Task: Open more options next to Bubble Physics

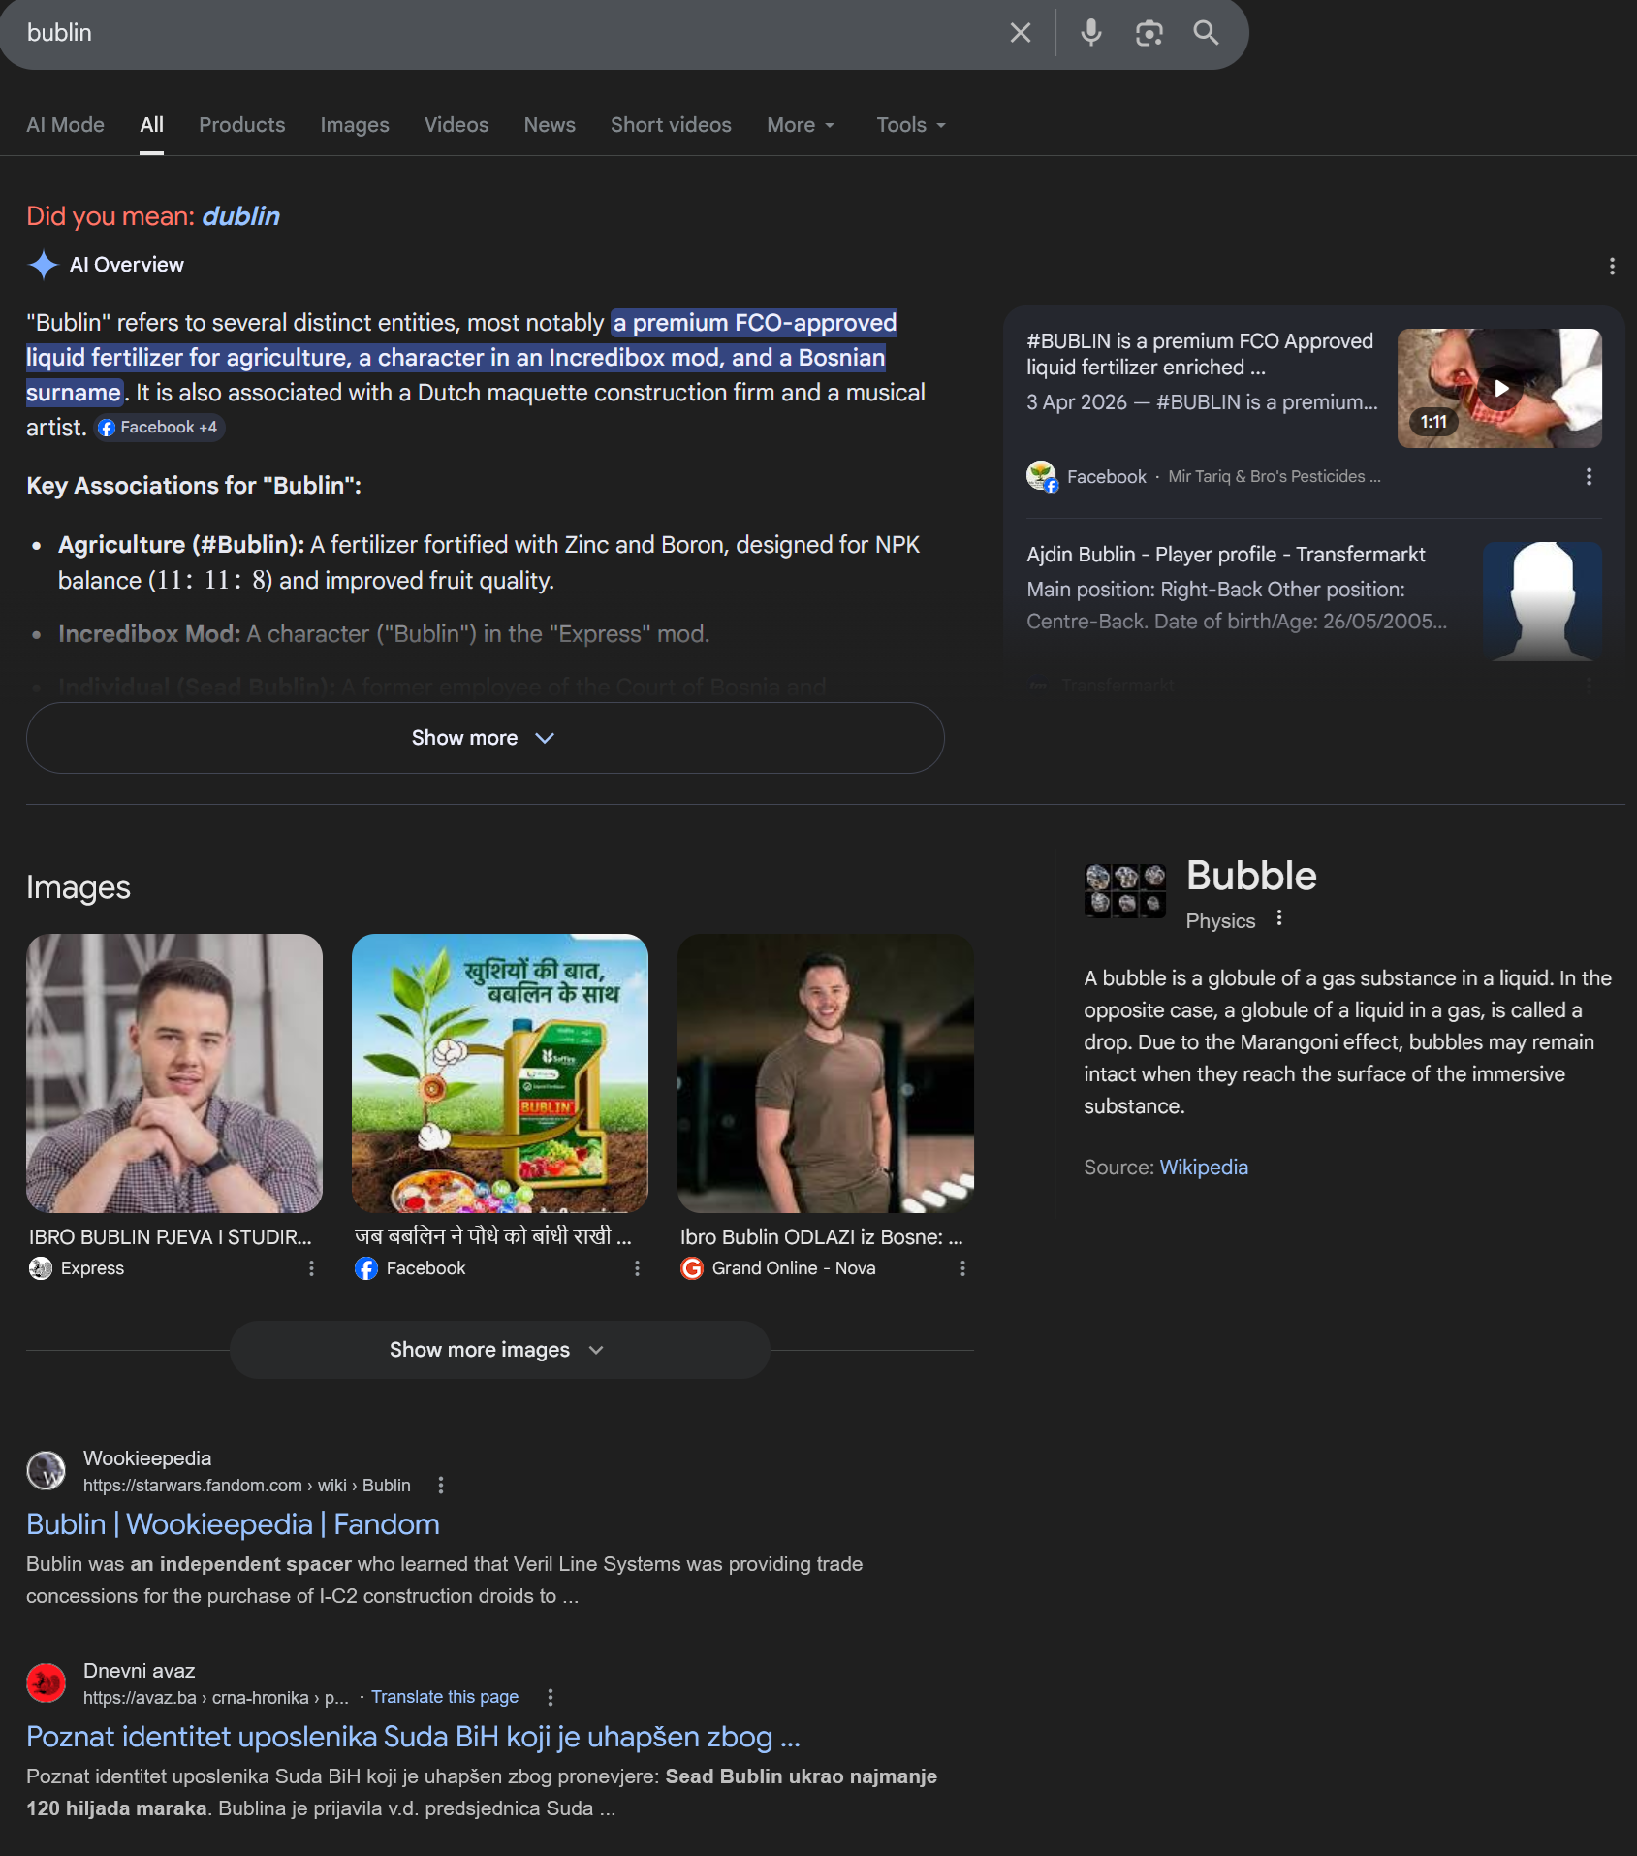Action: pyautogui.click(x=1279, y=918)
